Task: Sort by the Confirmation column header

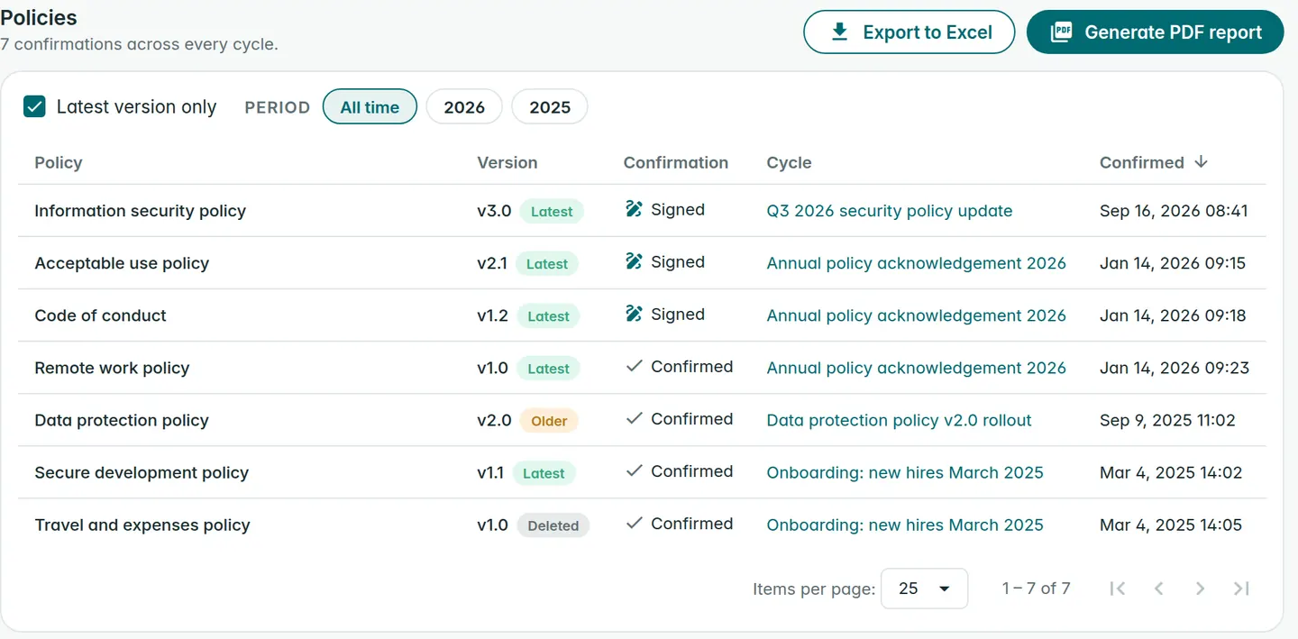Action: click(676, 162)
